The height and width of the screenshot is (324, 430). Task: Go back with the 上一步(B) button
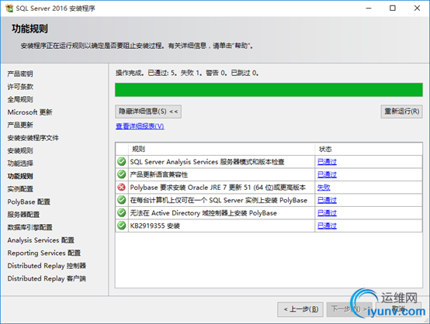pyautogui.click(x=300, y=309)
